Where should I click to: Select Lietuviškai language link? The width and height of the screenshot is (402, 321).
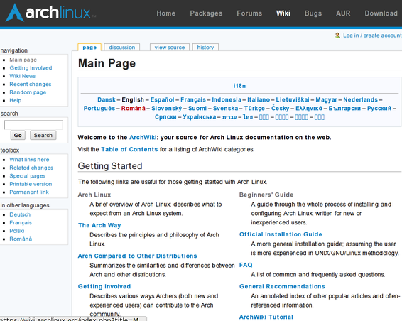(293, 99)
